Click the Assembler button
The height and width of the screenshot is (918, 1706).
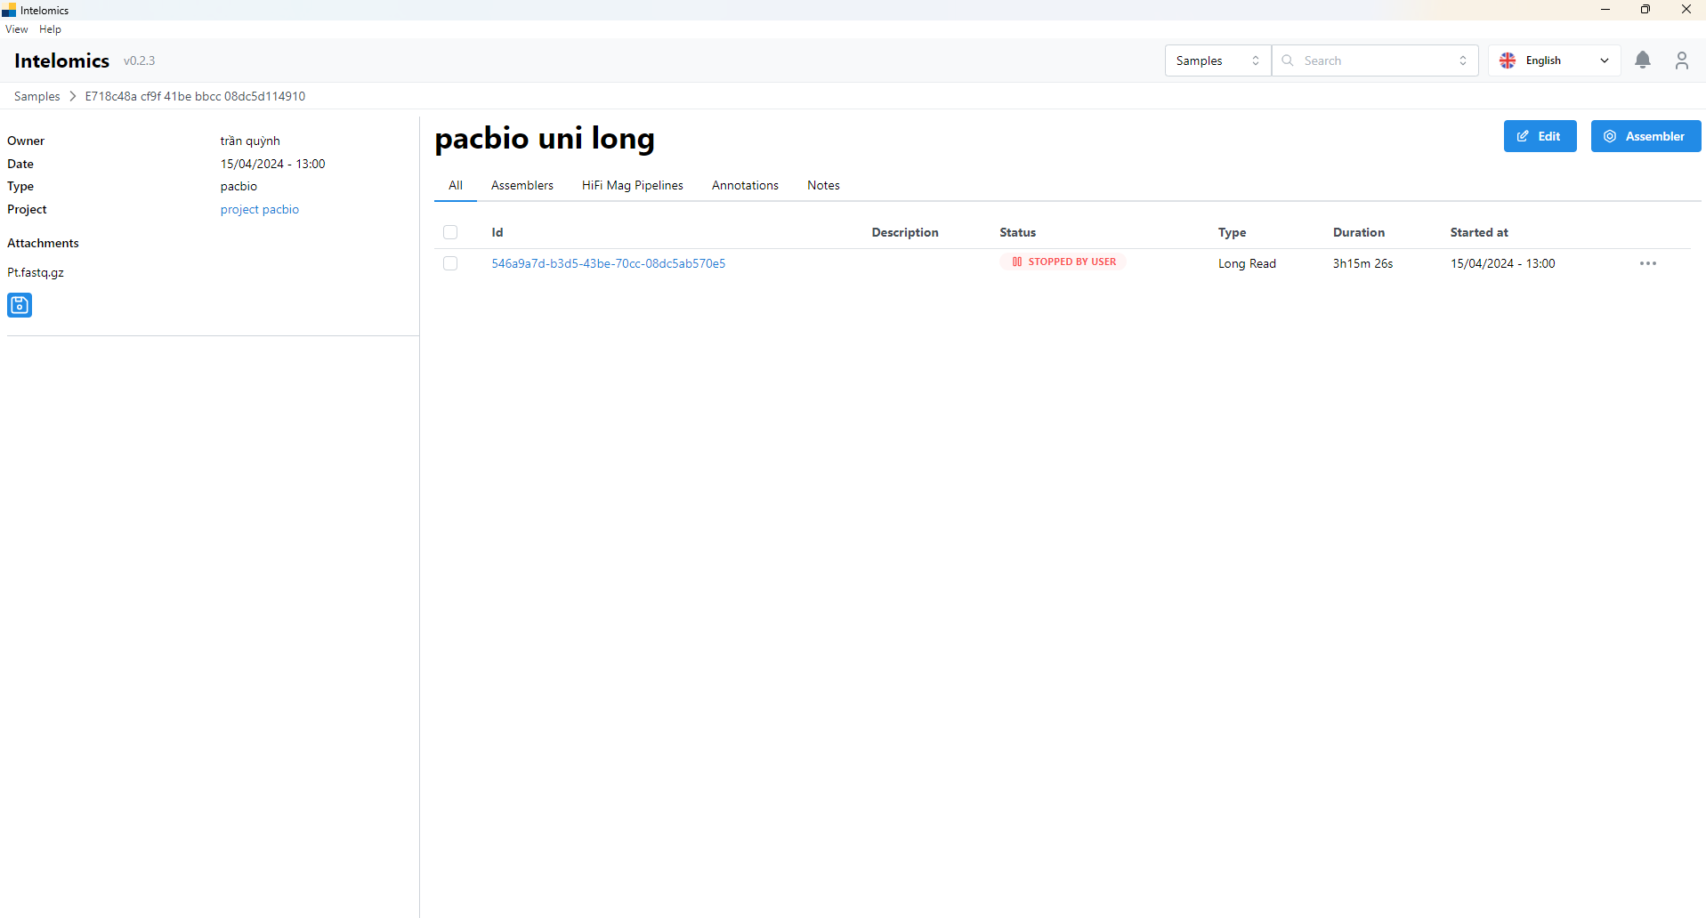(1645, 136)
